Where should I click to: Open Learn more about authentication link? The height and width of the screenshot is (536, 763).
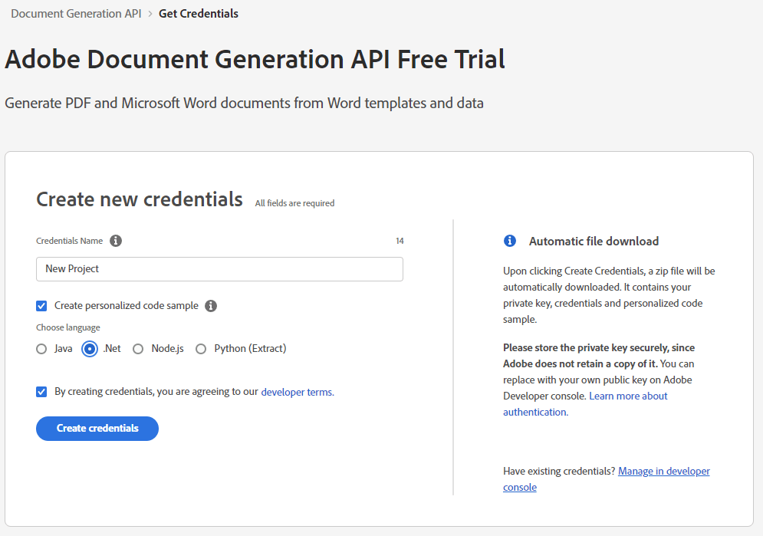click(x=585, y=403)
